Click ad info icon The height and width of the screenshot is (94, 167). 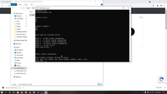tap(140, 17)
